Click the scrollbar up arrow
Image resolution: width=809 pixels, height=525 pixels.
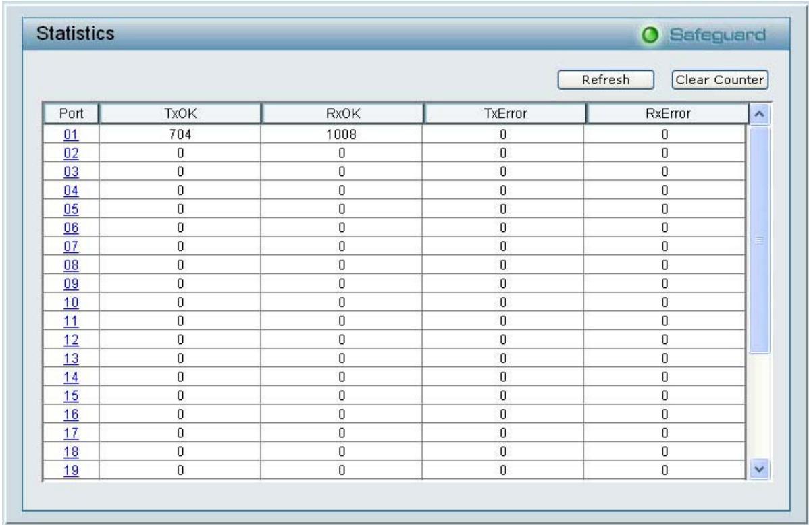click(x=759, y=114)
